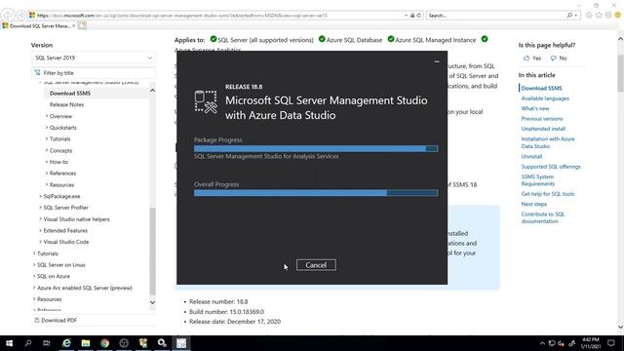Click the search magnifier icon in browser
The image size is (624, 351).
(x=569, y=16)
